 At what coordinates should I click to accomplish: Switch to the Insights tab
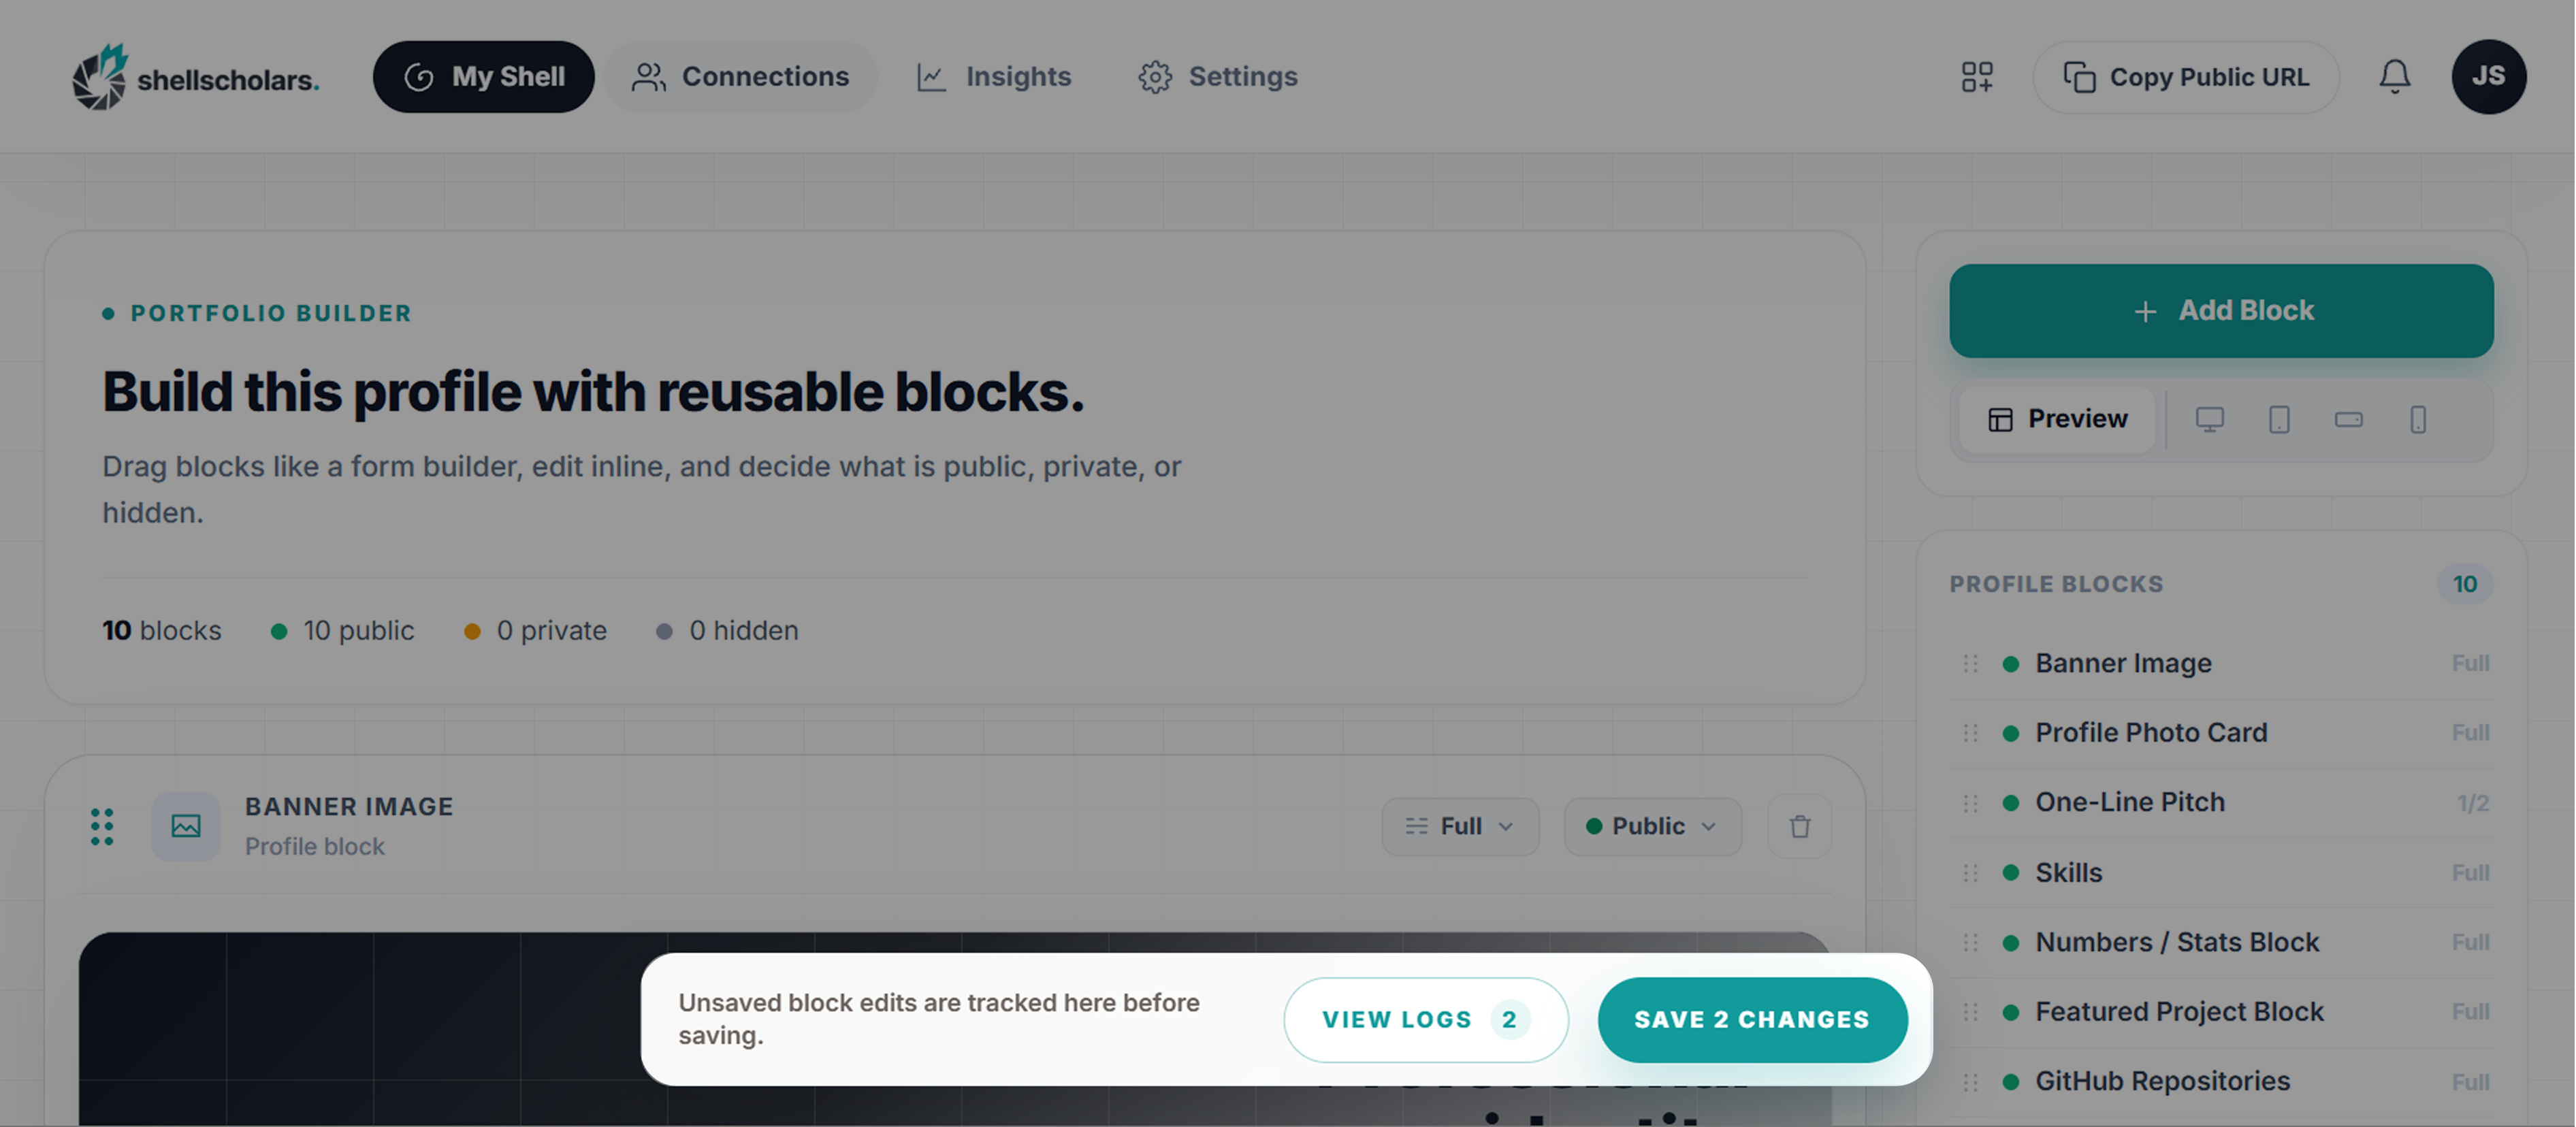(x=994, y=77)
